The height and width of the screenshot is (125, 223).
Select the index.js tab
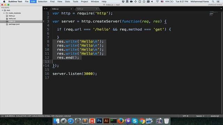pos(62,9)
